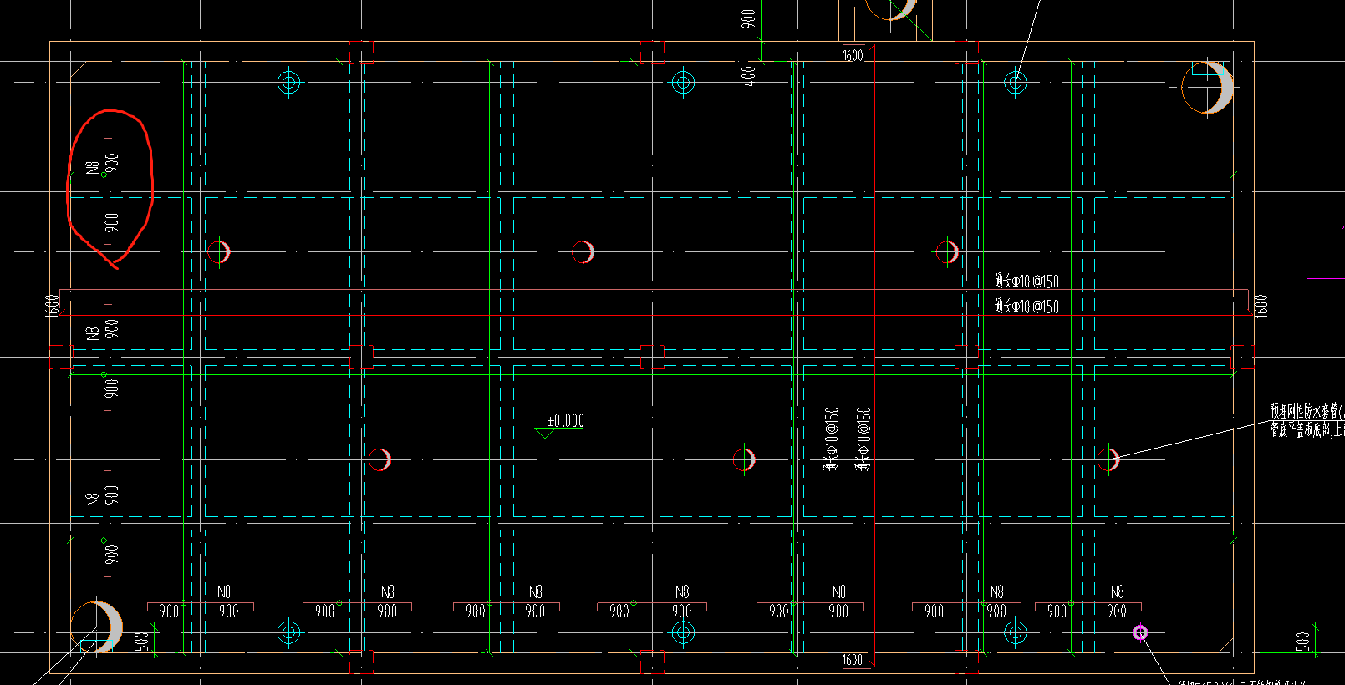Click the bottom-right cyan concentric circle symbol
The image size is (1345, 685).
[x=1015, y=632]
